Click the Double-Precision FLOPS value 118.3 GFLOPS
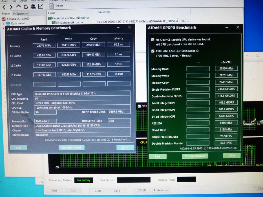The image size is (263, 197). tap(226, 96)
